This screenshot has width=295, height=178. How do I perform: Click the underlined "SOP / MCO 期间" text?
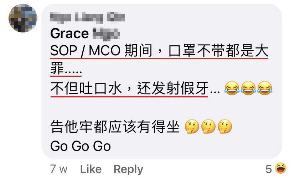click(x=101, y=51)
